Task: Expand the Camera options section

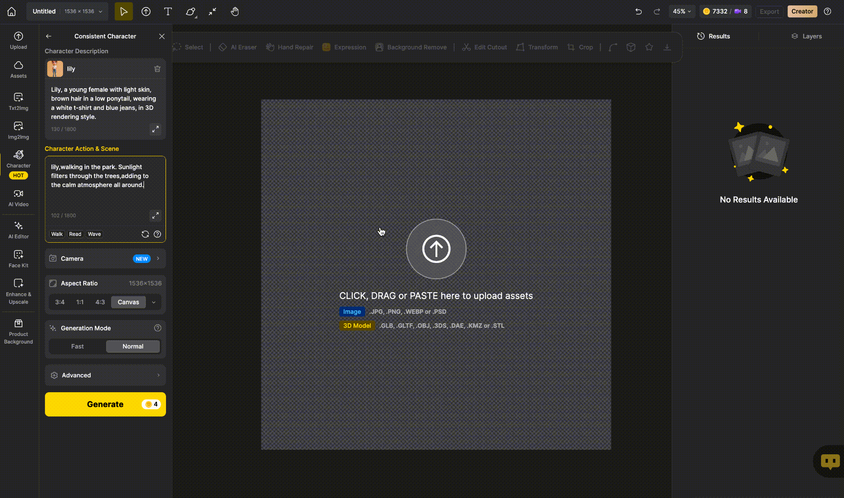Action: tap(105, 258)
